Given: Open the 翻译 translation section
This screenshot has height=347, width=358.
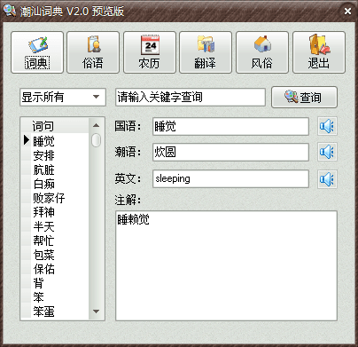Looking at the screenshot, I should click(x=206, y=52).
